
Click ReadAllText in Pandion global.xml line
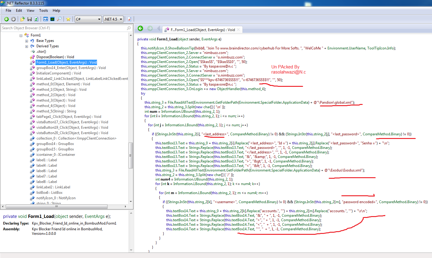tap(183, 102)
